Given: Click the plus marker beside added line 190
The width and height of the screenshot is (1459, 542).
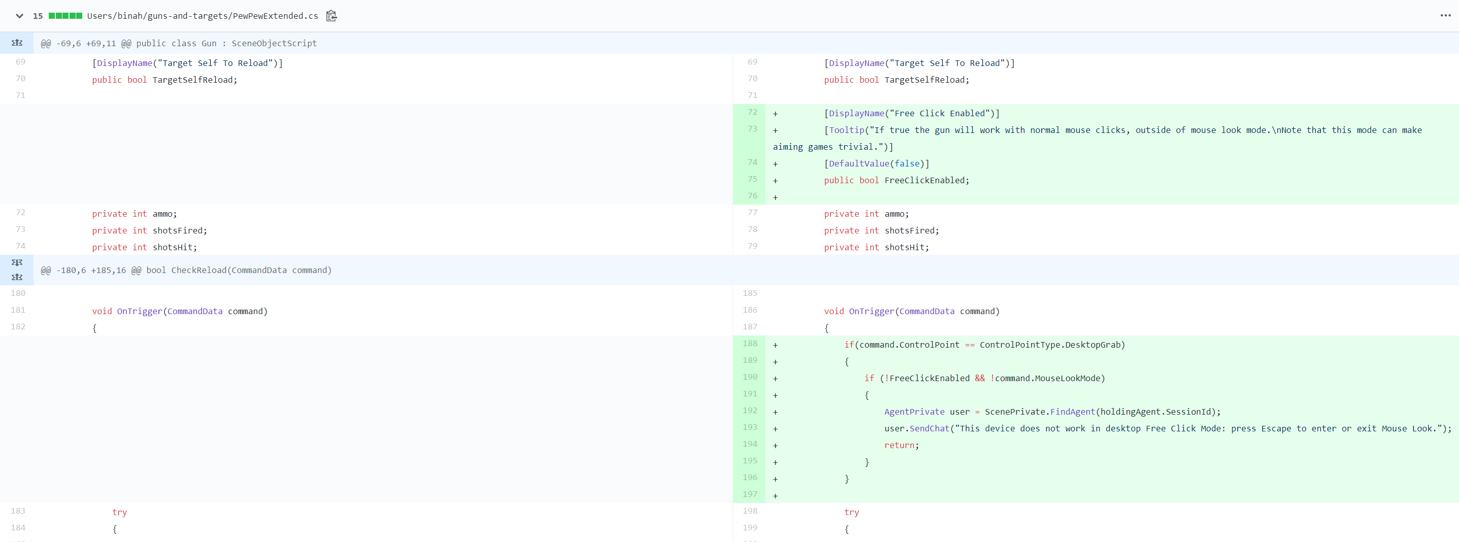Looking at the screenshot, I should pyautogui.click(x=775, y=378).
